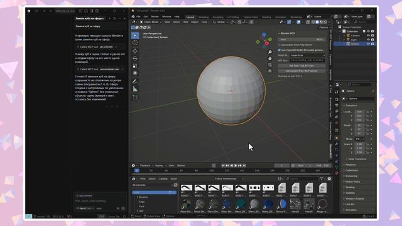This screenshot has width=402, height=226.
Task: Open the Playback dropdown in timeline
Action: pyautogui.click(x=146, y=166)
